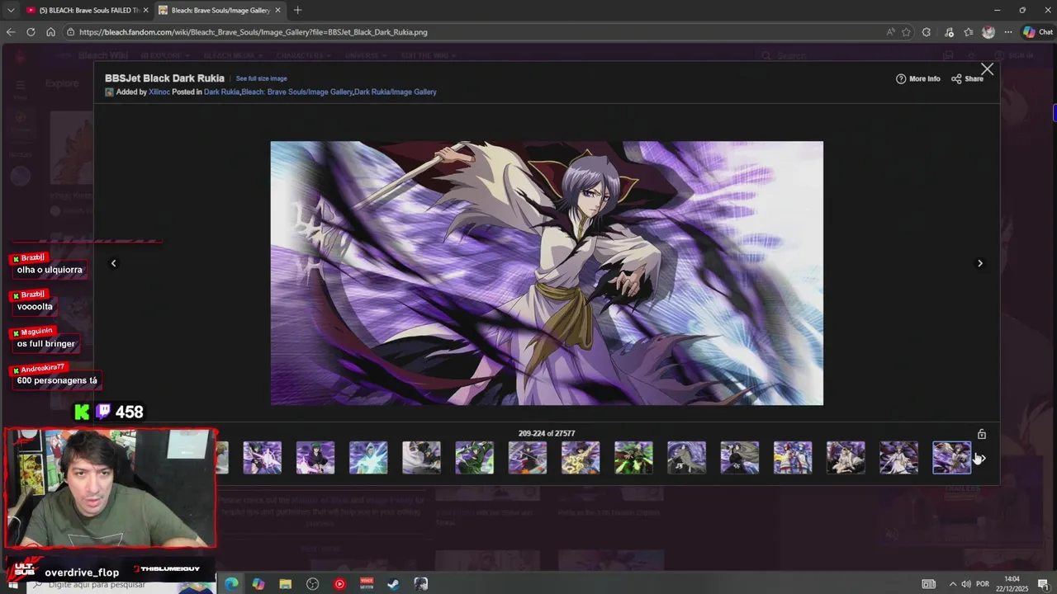The image size is (1057, 594).
Task: Select the second-to-last thumbnail in the strip
Action: click(x=898, y=458)
